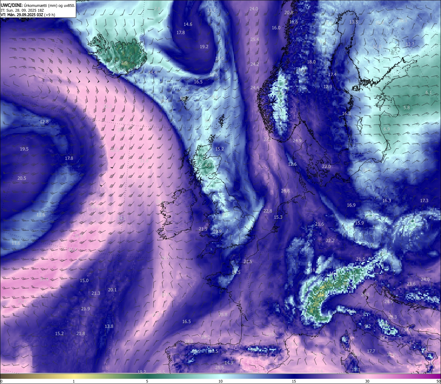Click the 16.0 value label
Screen dimensions: 441x384
(276, 28)
